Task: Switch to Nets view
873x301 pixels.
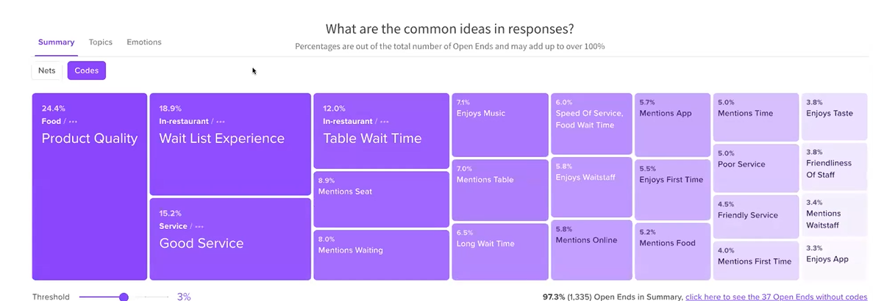Action: pyautogui.click(x=47, y=70)
